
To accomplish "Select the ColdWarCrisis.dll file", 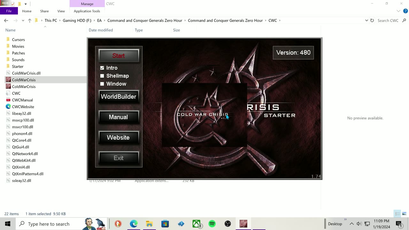I will [26, 73].
